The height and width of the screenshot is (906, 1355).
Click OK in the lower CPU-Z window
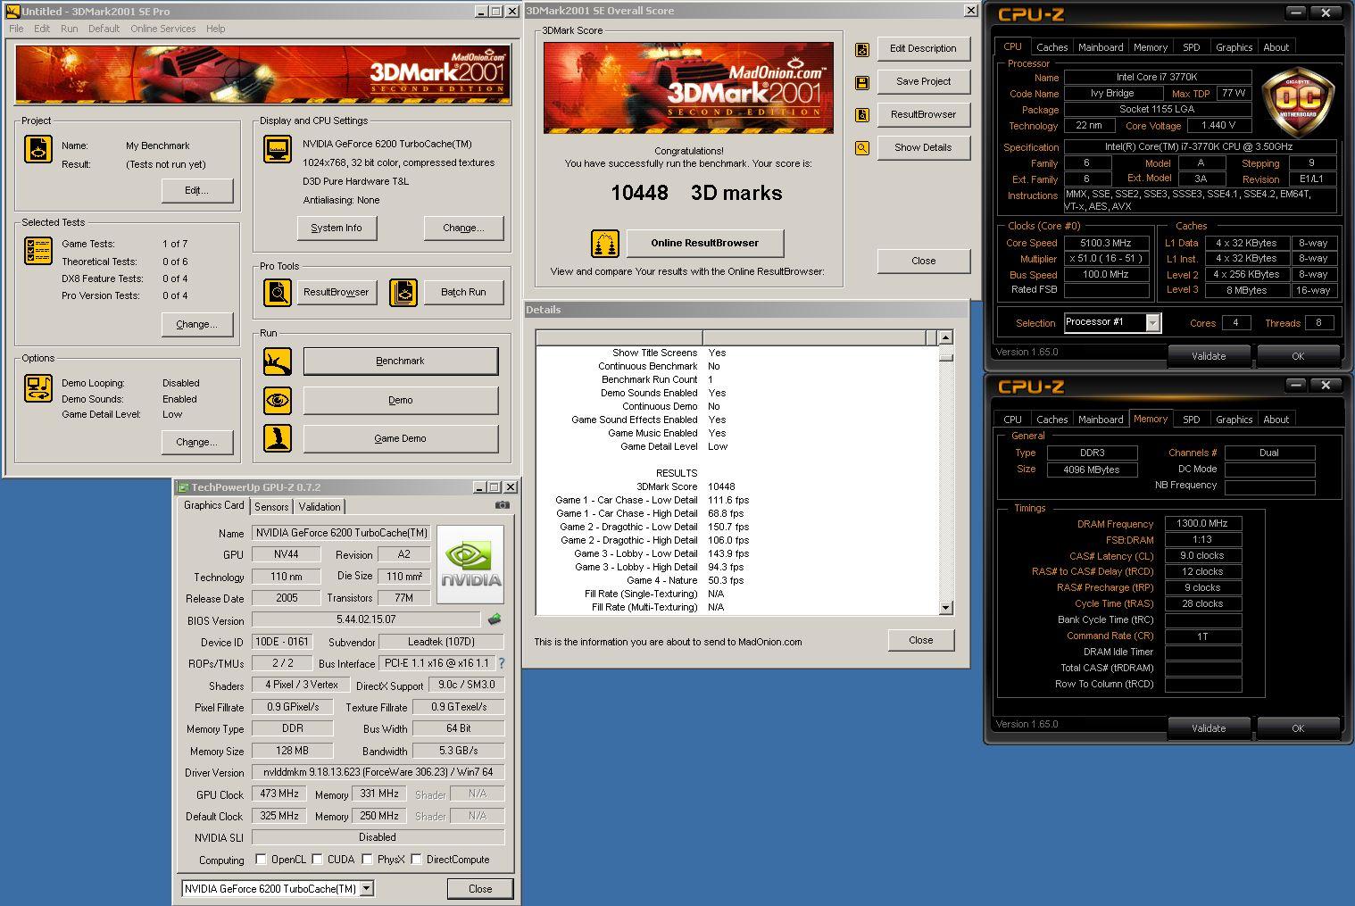1298,727
